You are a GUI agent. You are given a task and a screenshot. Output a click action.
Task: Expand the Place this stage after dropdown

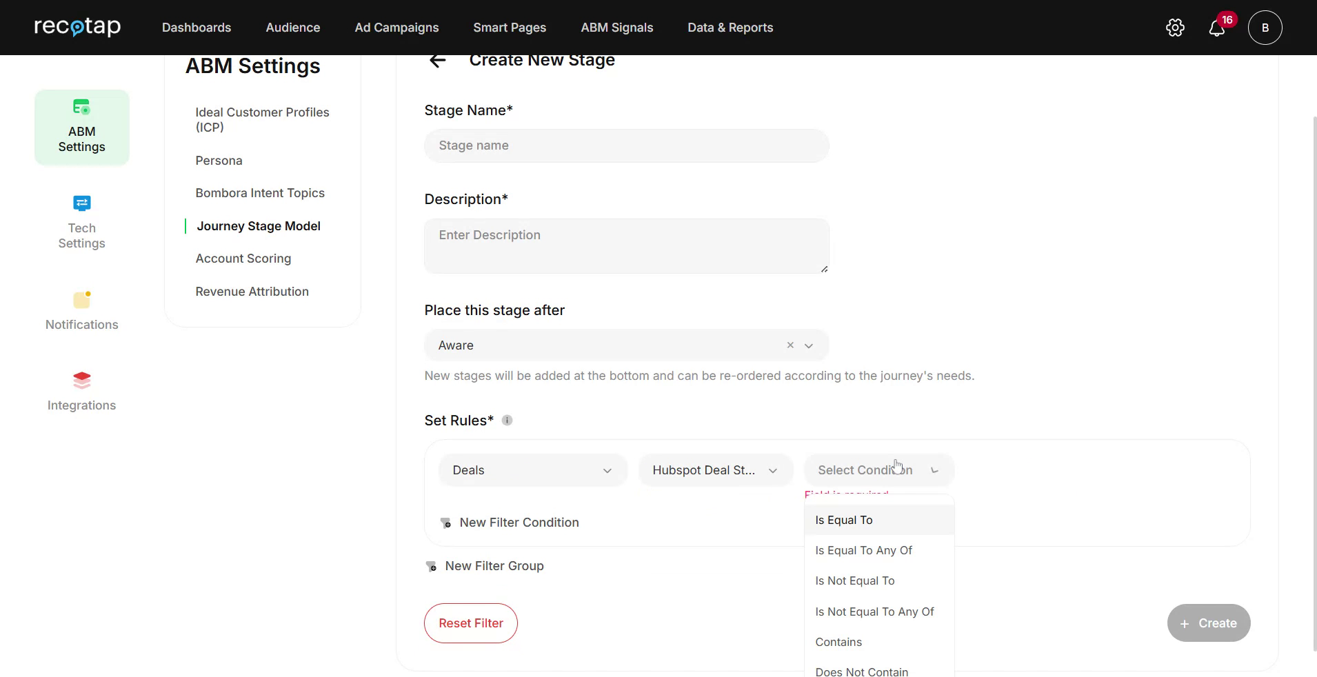pos(808,345)
